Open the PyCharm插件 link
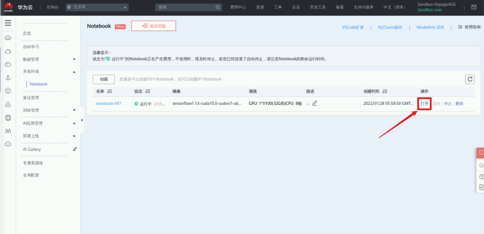 (x=390, y=27)
